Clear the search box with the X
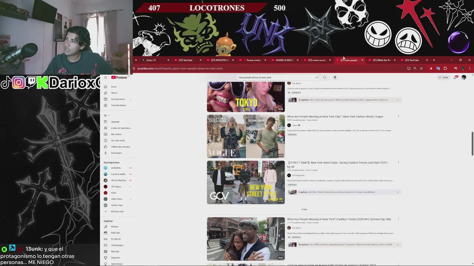This screenshot has height=266, width=474. [317, 77]
